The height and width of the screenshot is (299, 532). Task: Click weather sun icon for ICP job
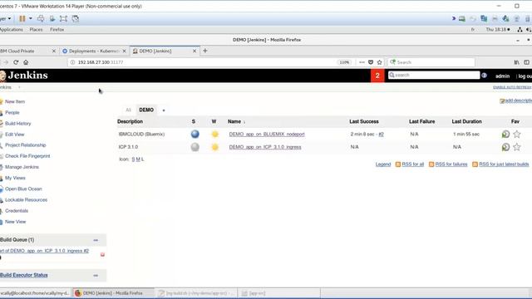(x=214, y=147)
